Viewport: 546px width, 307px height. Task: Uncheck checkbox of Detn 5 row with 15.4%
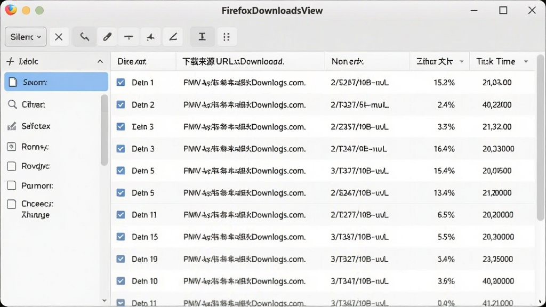(x=121, y=171)
